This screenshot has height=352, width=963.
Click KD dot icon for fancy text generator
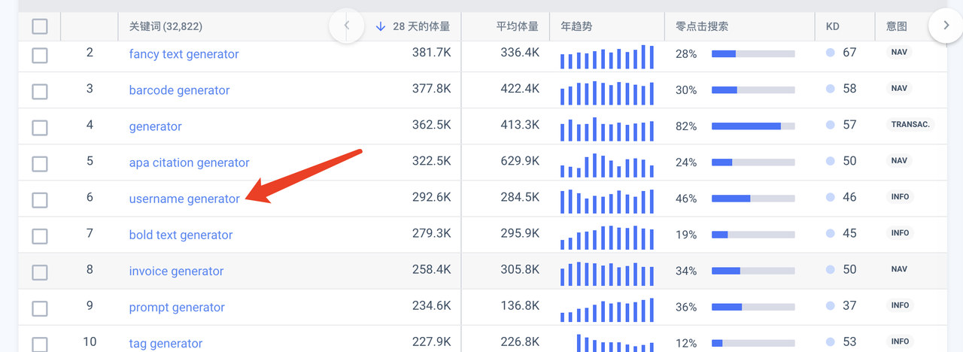pos(831,53)
